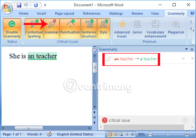Click Next Page double-arrow button
The image size is (196, 138).
(x=95, y=123)
